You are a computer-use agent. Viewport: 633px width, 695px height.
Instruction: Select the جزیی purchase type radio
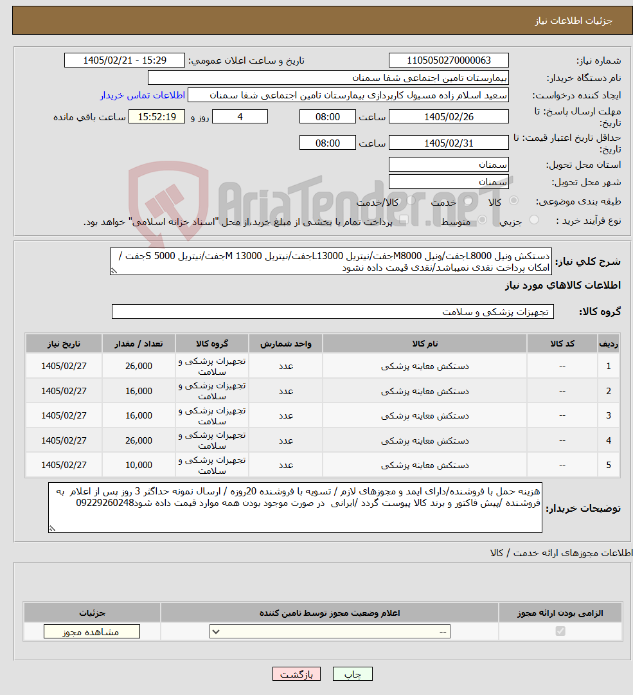click(534, 220)
